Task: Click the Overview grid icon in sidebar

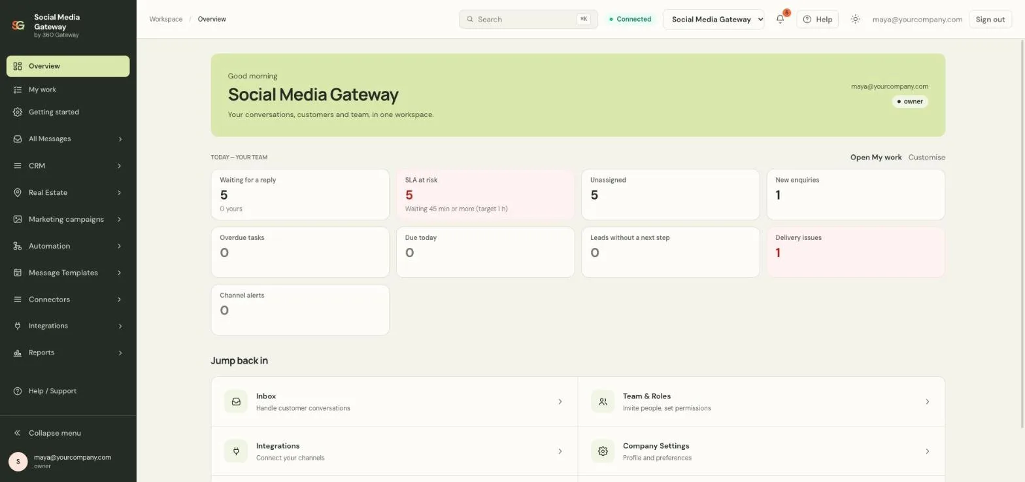Action: [x=18, y=66]
